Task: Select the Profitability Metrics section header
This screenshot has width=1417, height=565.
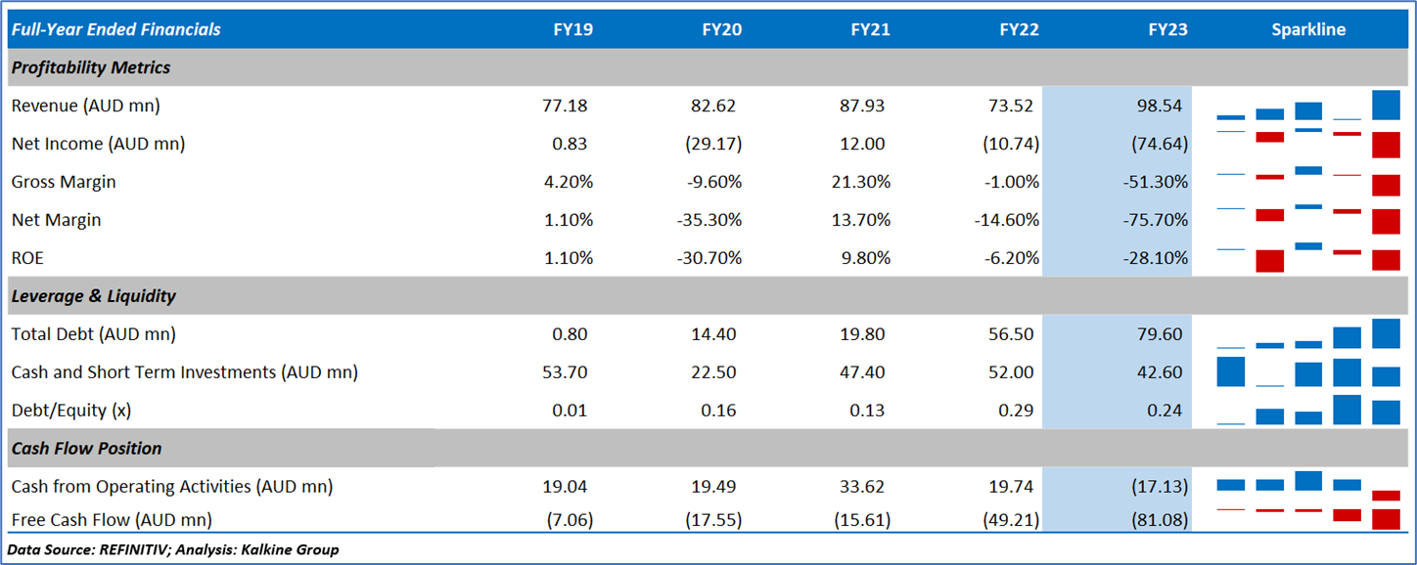Action: 91,67
